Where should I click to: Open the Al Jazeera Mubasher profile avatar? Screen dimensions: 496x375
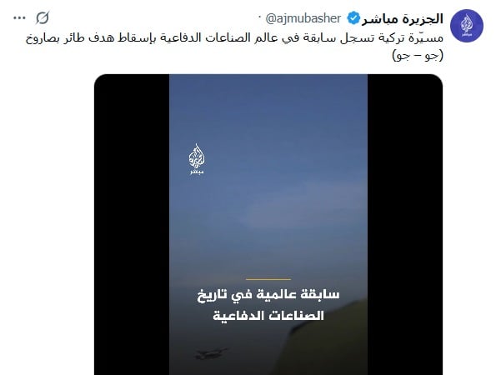point(467,26)
